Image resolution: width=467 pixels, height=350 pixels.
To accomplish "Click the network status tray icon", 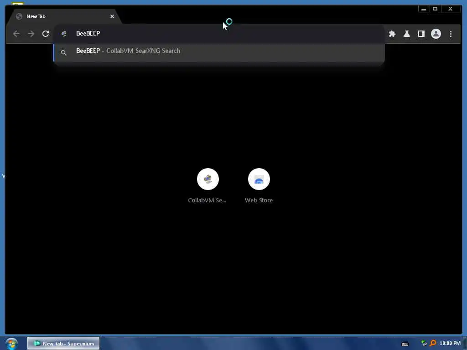I will coord(424,343).
